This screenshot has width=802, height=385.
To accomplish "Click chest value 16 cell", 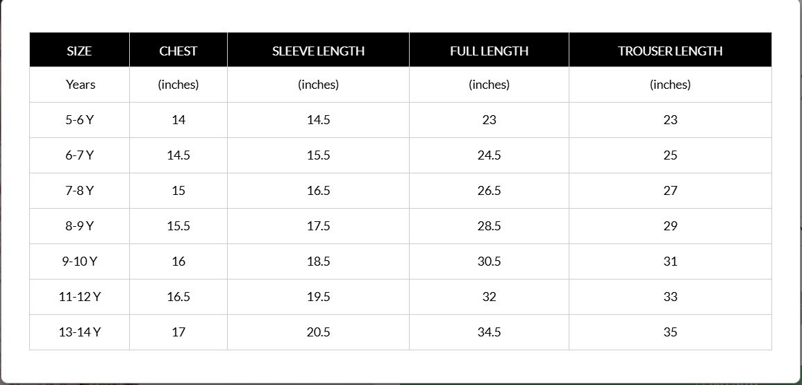I will (x=178, y=262).
